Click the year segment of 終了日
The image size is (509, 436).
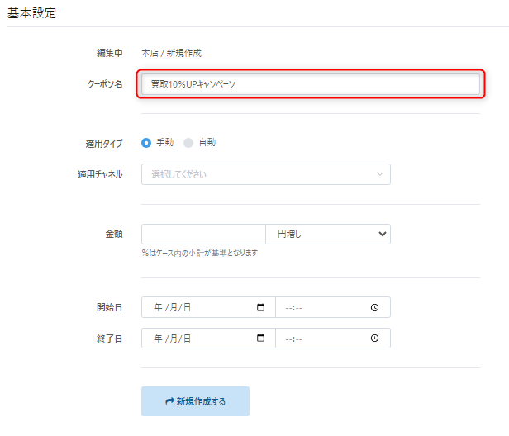158,339
